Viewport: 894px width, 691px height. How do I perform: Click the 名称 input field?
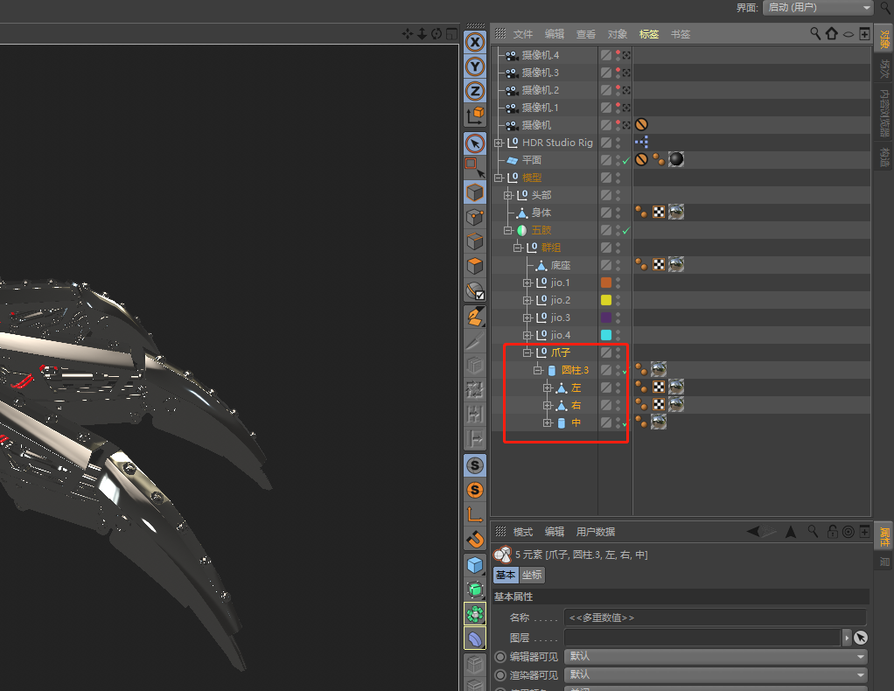click(715, 618)
